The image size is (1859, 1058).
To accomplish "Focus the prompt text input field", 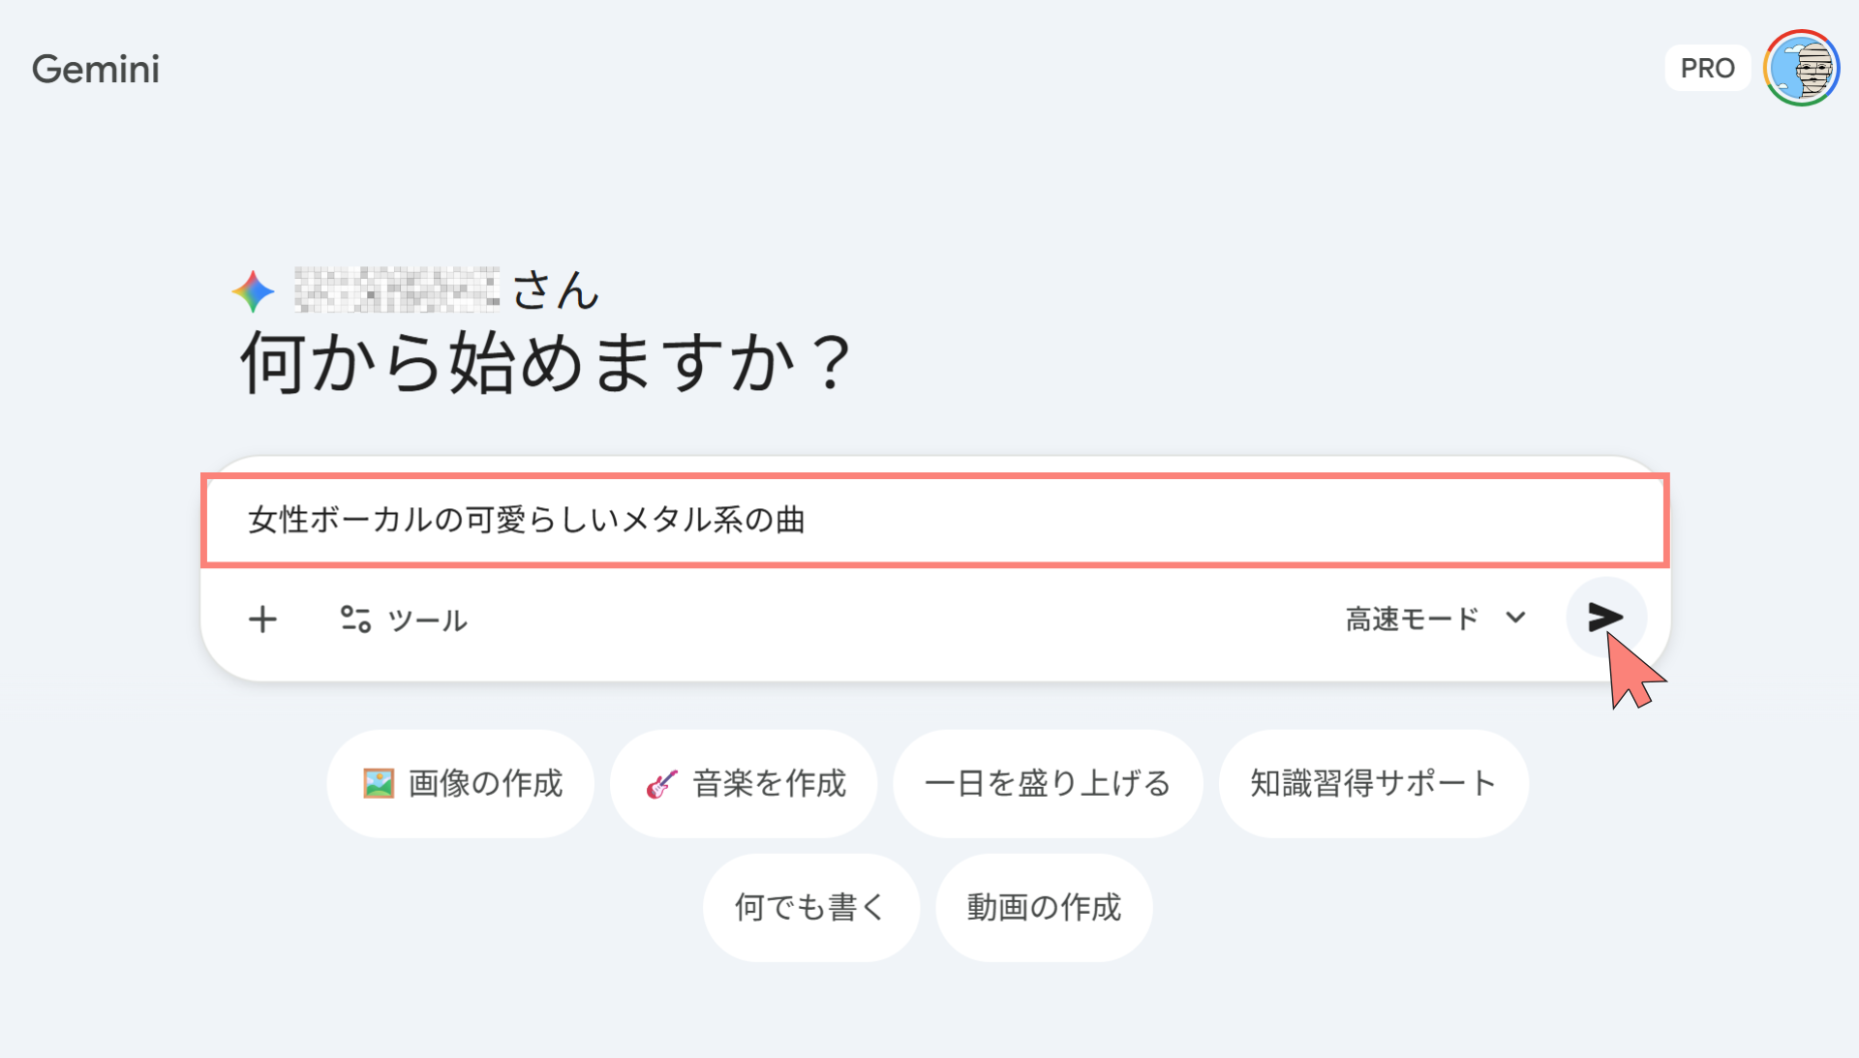I will pos(934,520).
